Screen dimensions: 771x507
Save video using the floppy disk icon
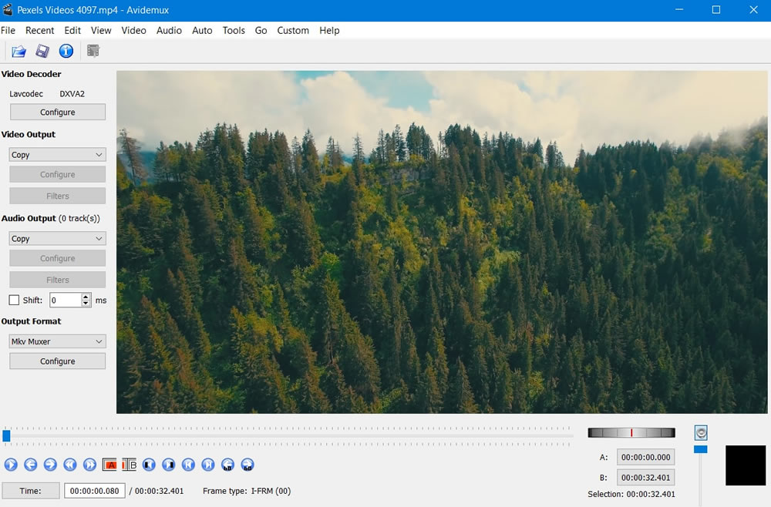42,51
